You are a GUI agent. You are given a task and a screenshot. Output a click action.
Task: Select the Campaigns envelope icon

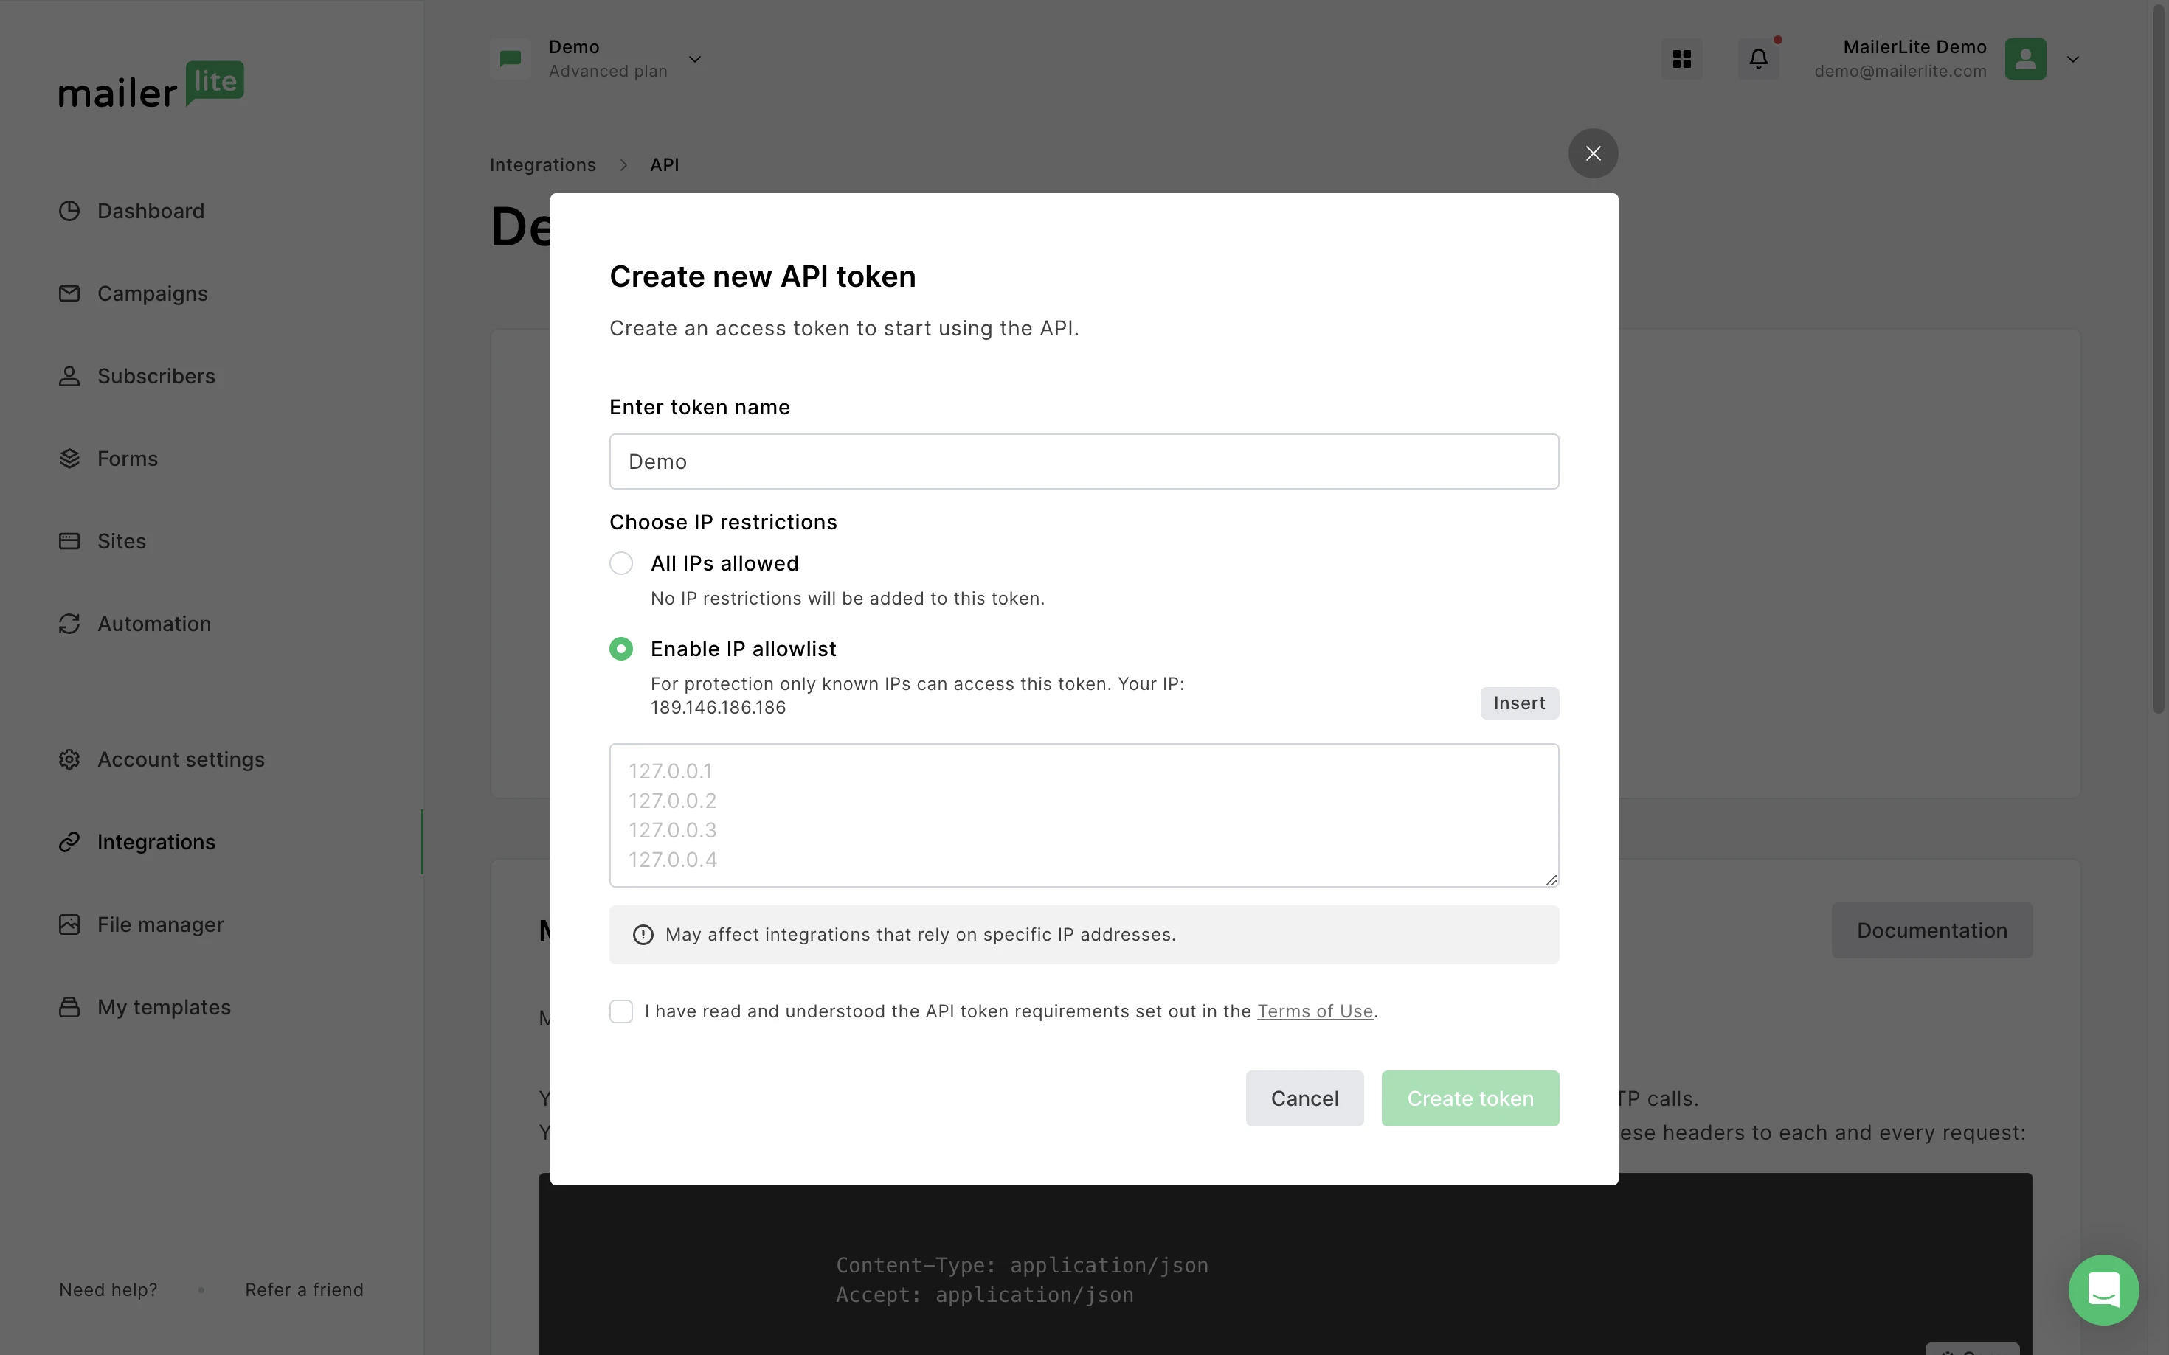pos(70,293)
